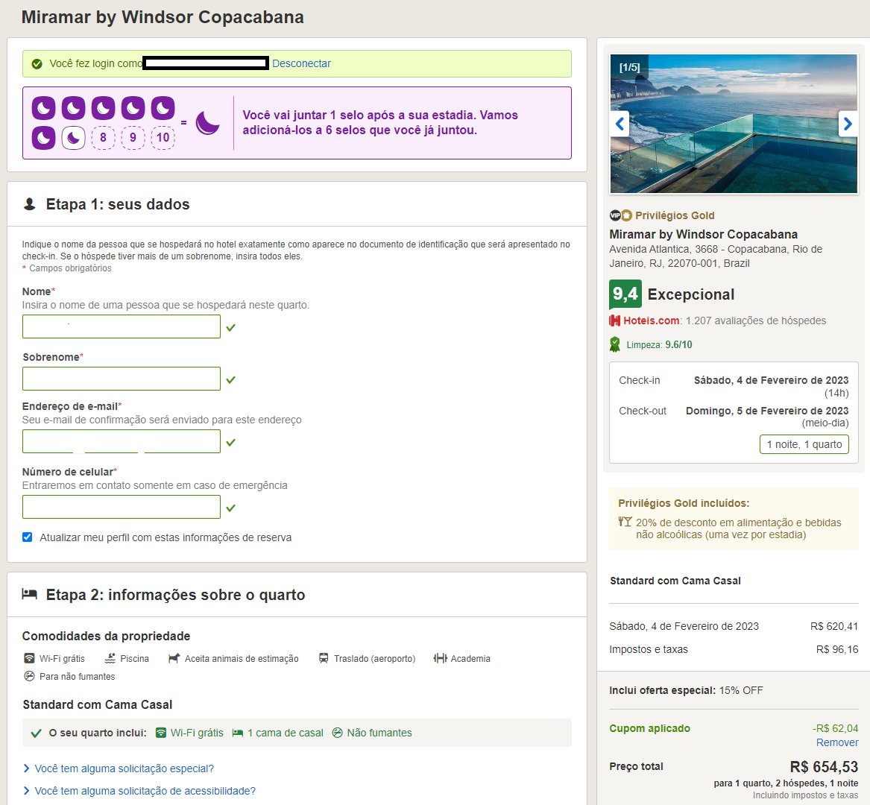Screen dimensions: 870x805
Task: Click the Traslado (aeroporto) amenity text
Action: (x=374, y=659)
